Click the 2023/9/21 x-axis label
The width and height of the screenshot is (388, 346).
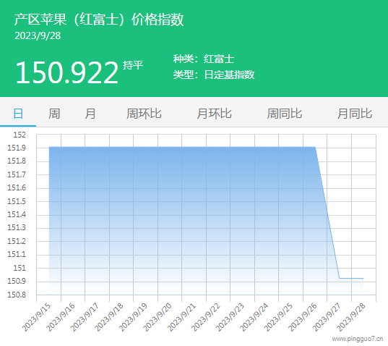181,317
